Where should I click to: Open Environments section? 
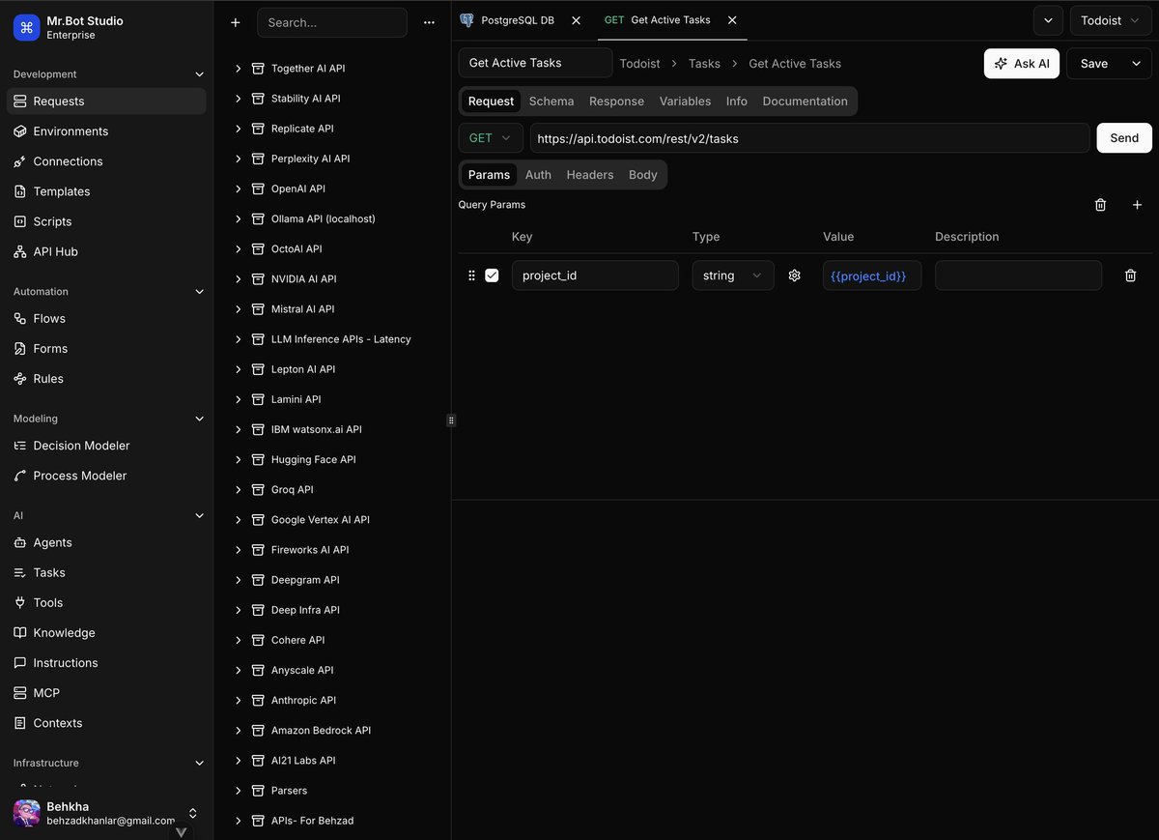click(x=106, y=131)
